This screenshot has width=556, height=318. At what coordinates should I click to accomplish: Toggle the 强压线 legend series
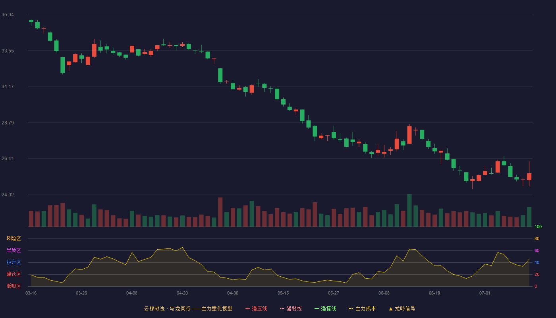(256, 308)
